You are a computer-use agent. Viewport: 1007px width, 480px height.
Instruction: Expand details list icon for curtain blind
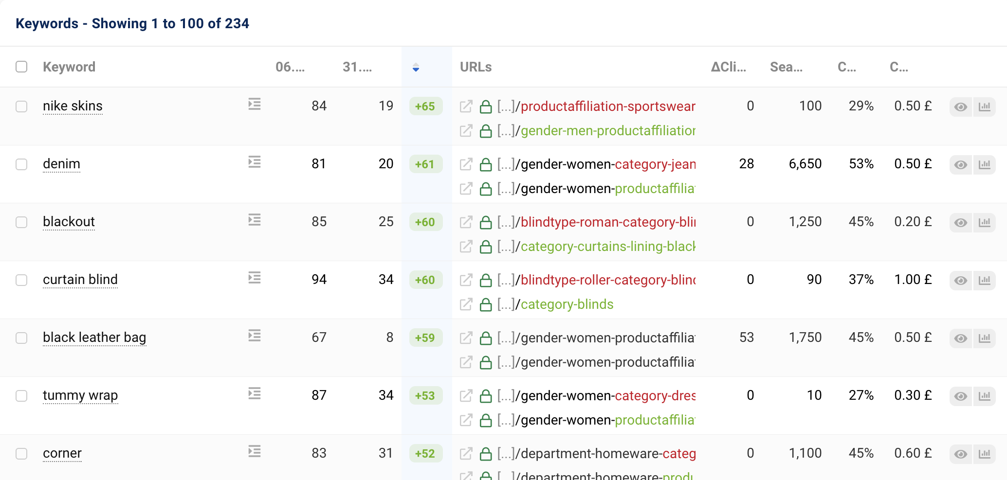[255, 278]
